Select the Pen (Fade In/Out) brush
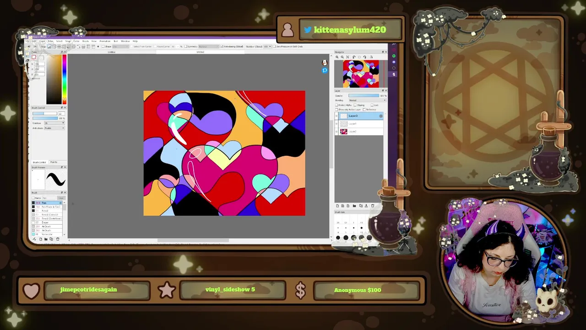The width and height of the screenshot is (586, 330). pyautogui.click(x=47, y=207)
